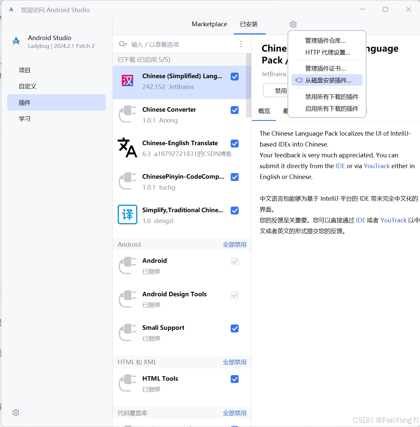Open 项目 in the left sidebar
The height and width of the screenshot is (427, 420).
[x=57, y=70]
